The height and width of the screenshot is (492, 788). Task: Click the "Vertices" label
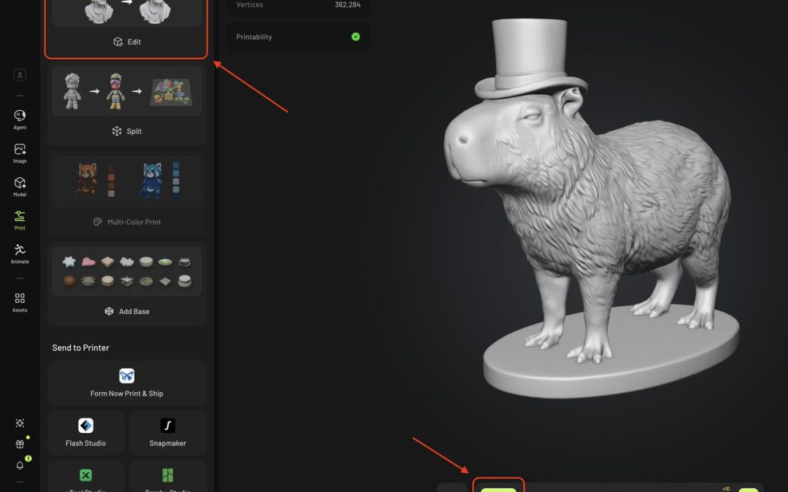tap(250, 4)
